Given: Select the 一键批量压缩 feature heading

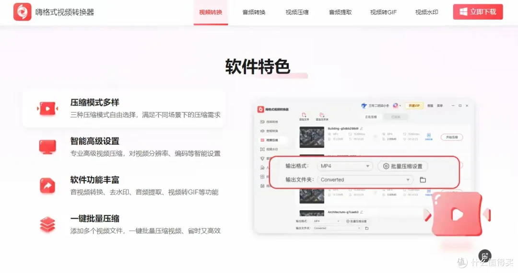Looking at the screenshot, I should pyautogui.click(x=95, y=218).
